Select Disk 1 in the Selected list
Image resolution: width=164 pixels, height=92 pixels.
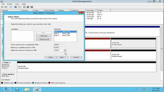[65, 31]
